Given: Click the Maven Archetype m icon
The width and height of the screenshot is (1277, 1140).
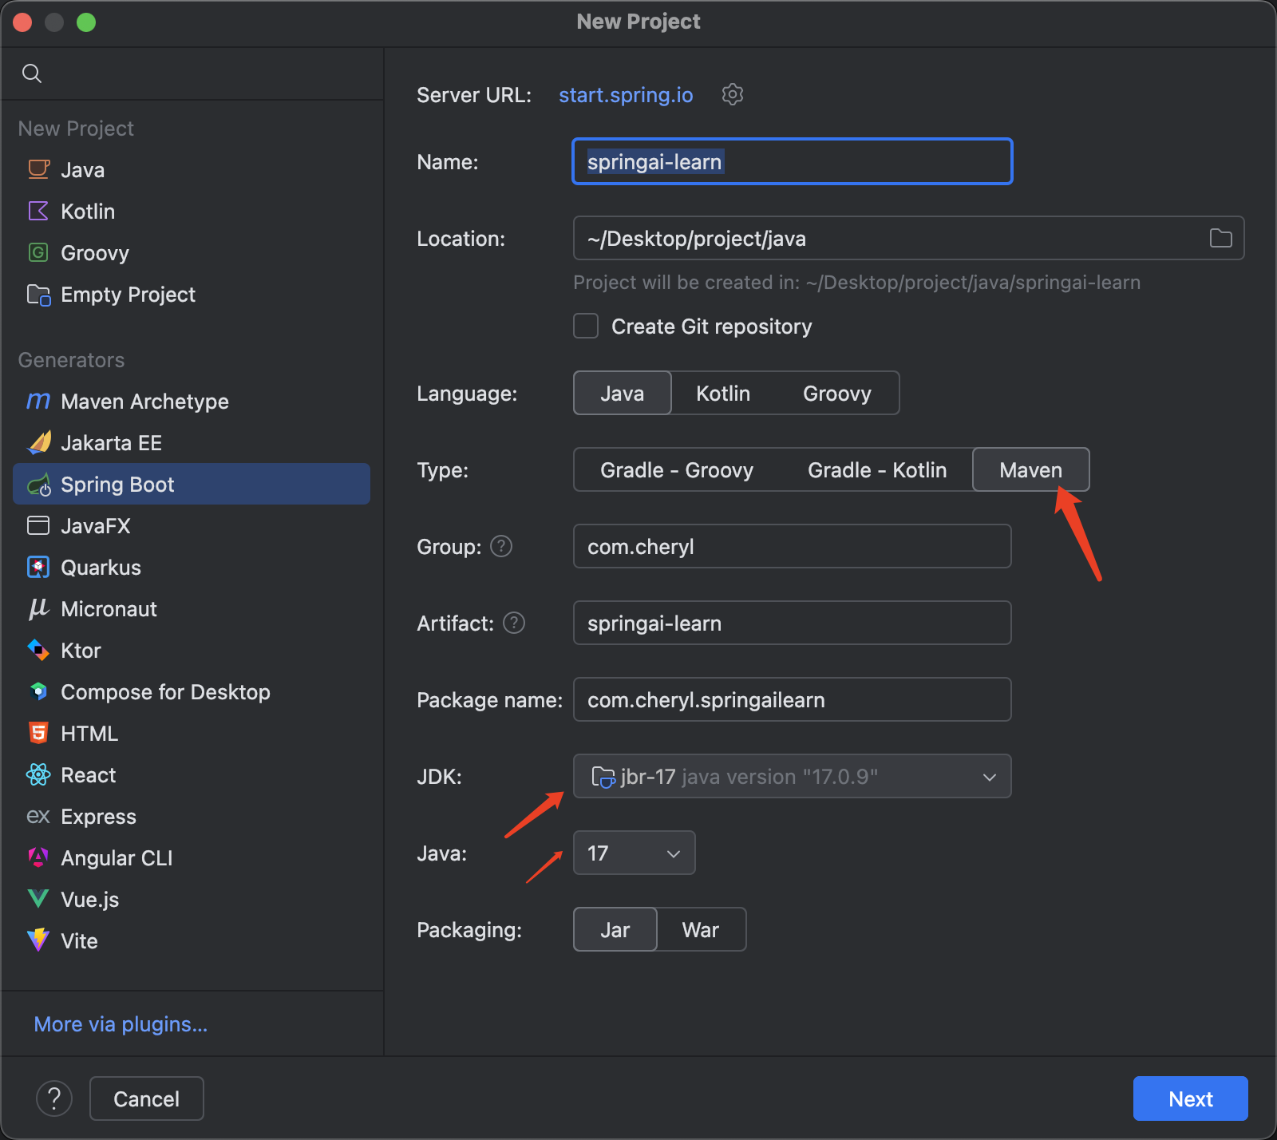Looking at the screenshot, I should pyautogui.click(x=38, y=401).
